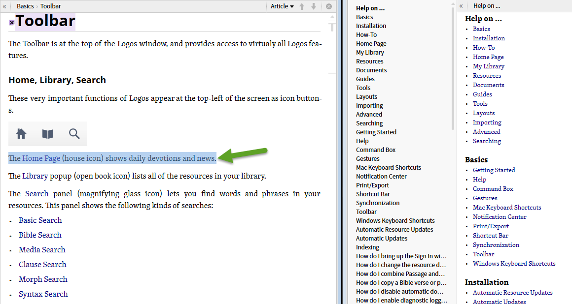Open Notification Center link in right panel
This screenshot has height=304, width=572.
[500, 217]
